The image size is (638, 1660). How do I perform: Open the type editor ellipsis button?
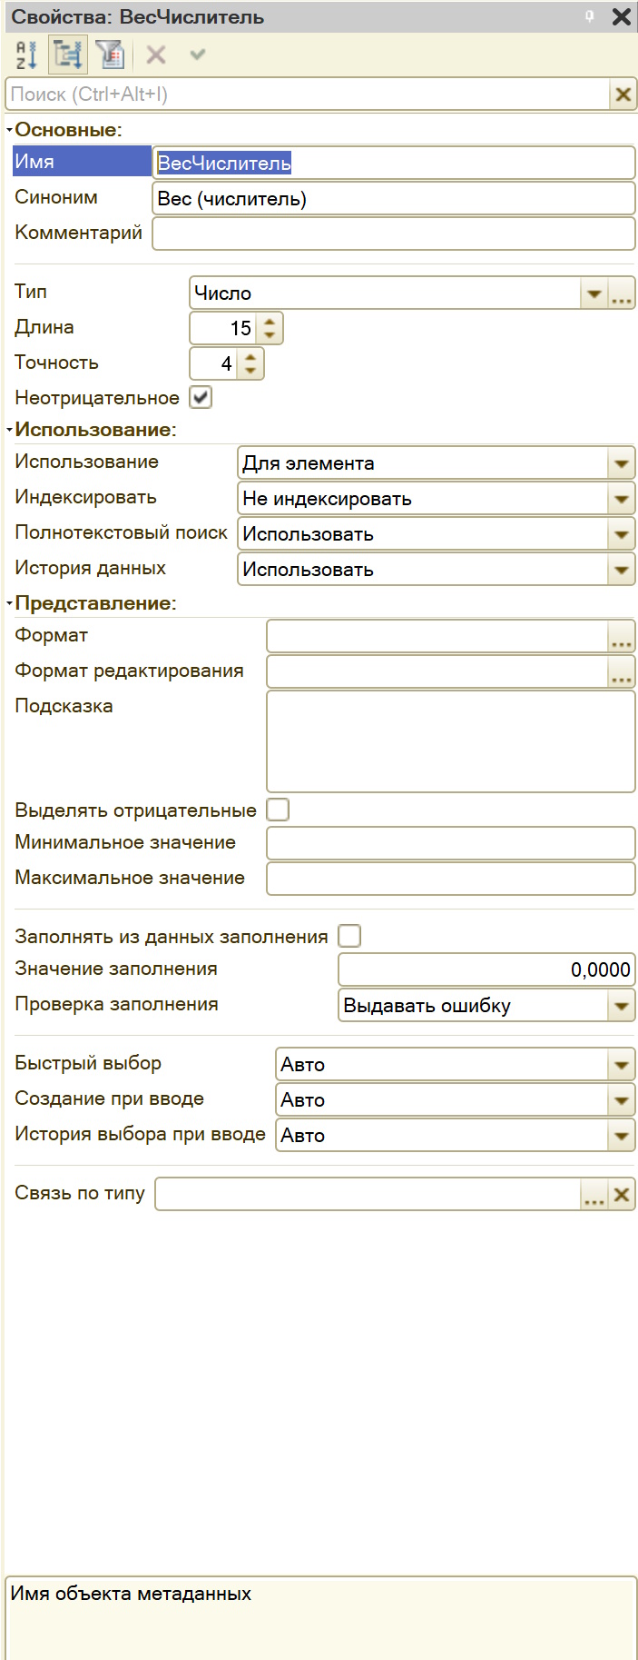(x=622, y=293)
